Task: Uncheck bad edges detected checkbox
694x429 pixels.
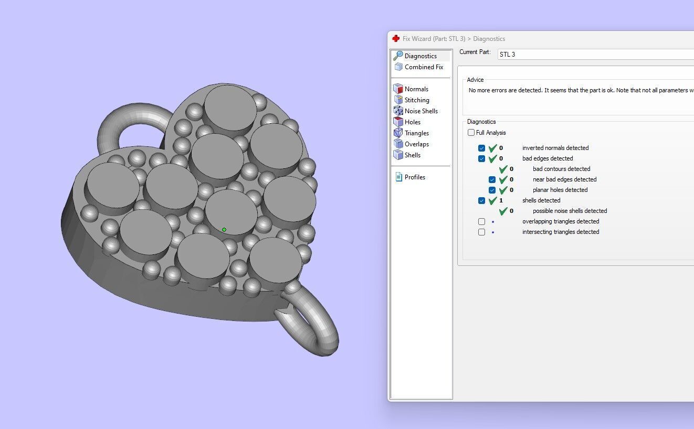Action: 481,158
